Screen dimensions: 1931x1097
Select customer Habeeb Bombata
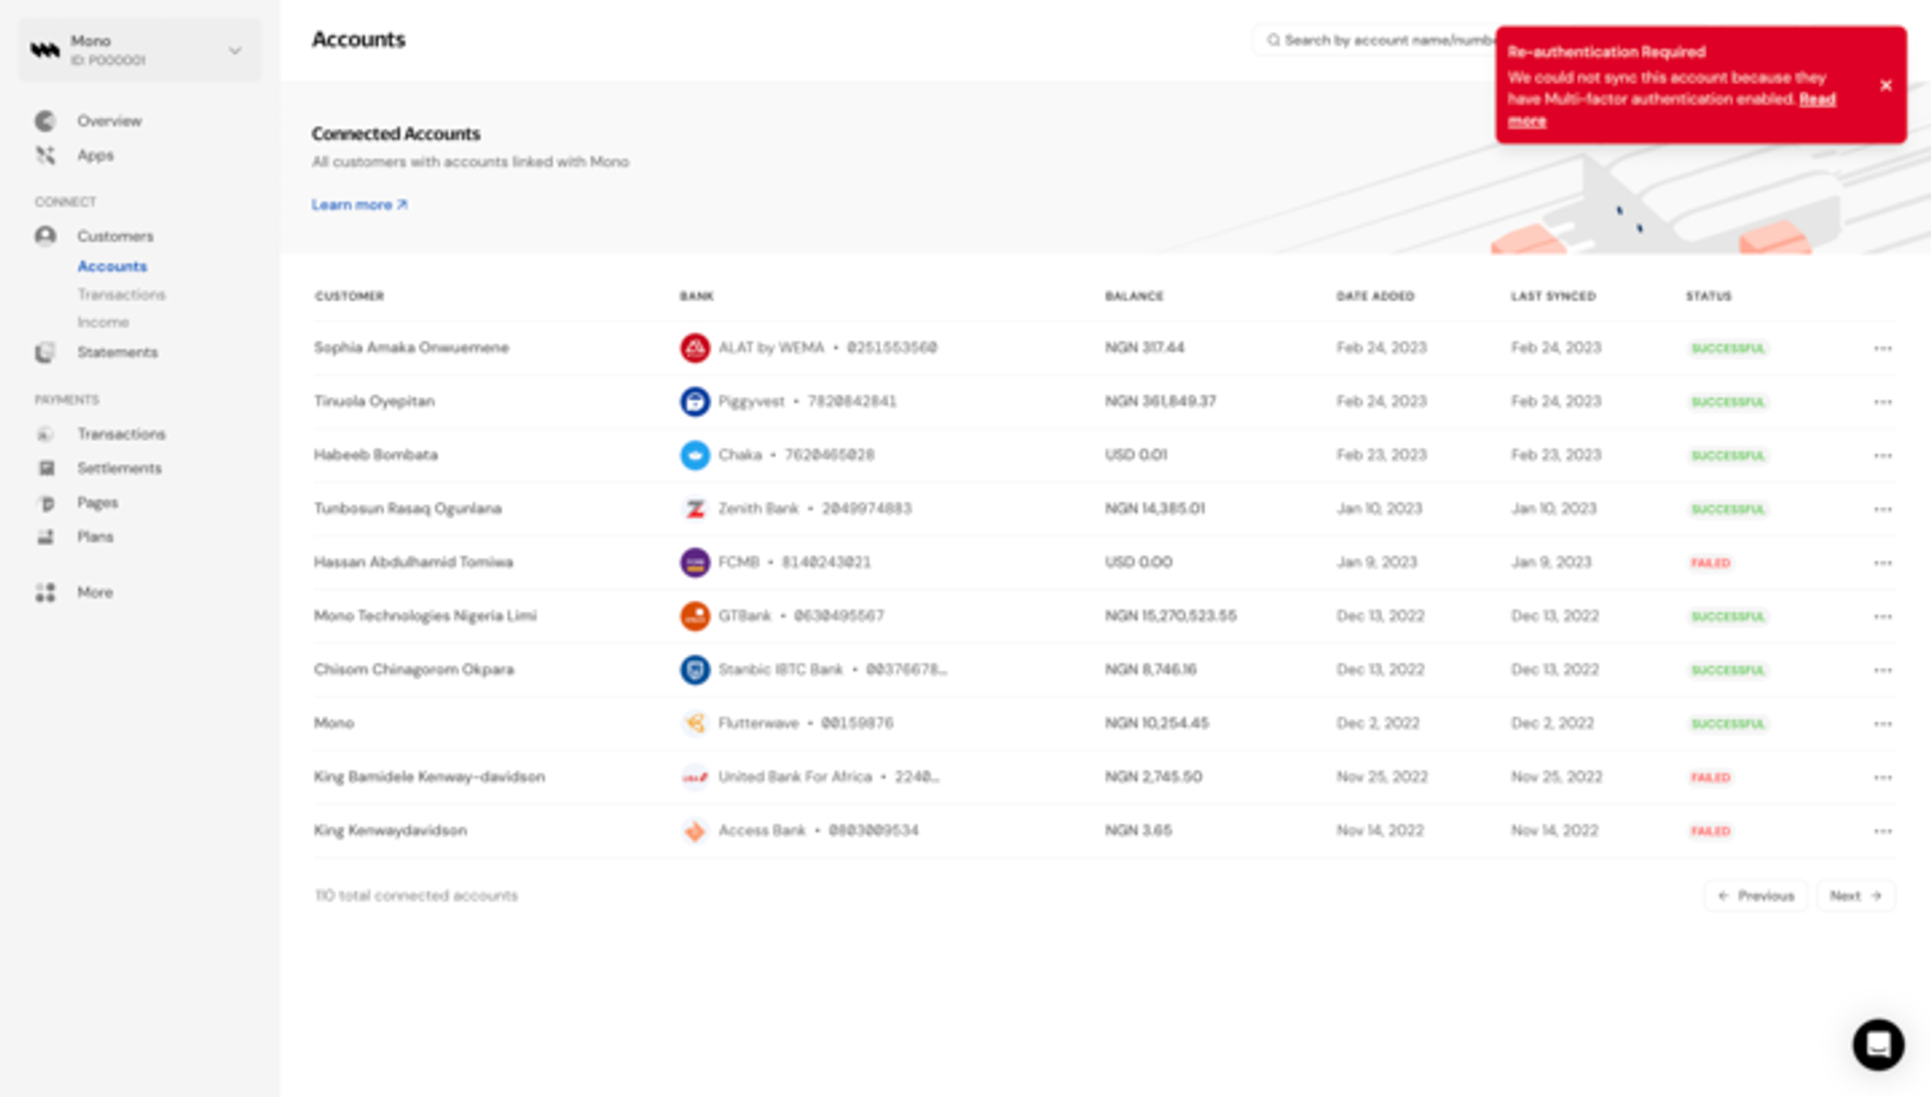point(376,455)
